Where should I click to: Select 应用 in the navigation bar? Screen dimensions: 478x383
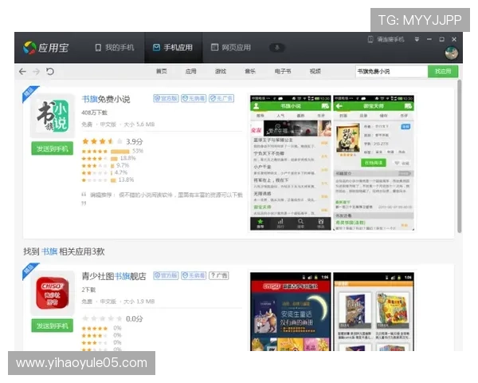(191, 72)
